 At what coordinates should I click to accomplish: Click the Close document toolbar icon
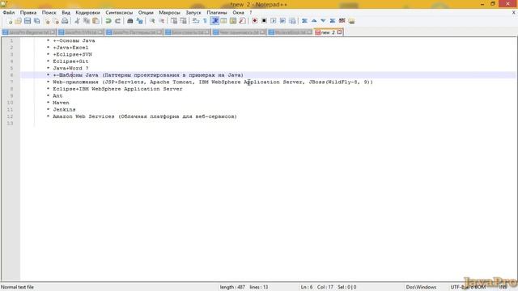(47, 21)
